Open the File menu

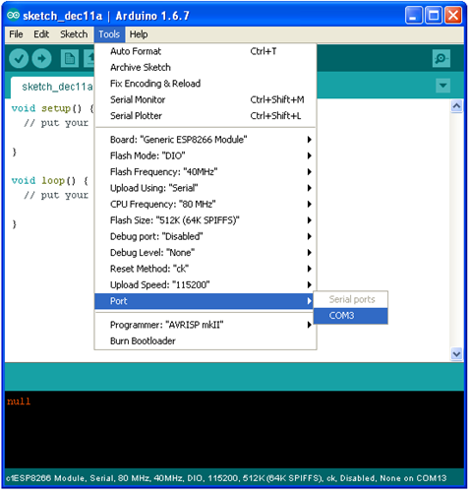coord(16,34)
